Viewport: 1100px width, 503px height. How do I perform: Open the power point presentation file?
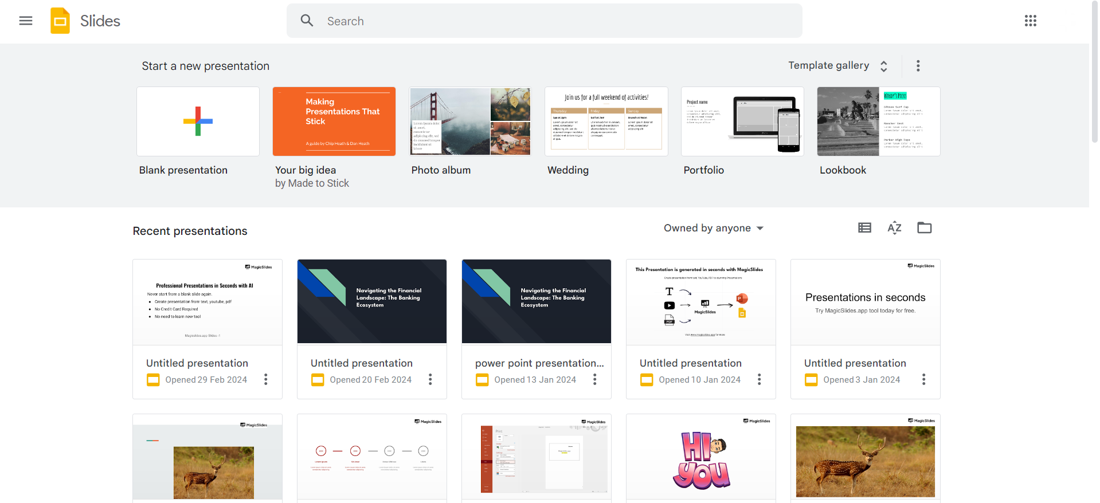pos(537,301)
